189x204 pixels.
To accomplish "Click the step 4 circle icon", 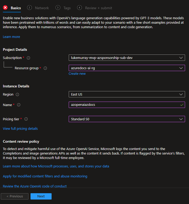I will 79,8.
